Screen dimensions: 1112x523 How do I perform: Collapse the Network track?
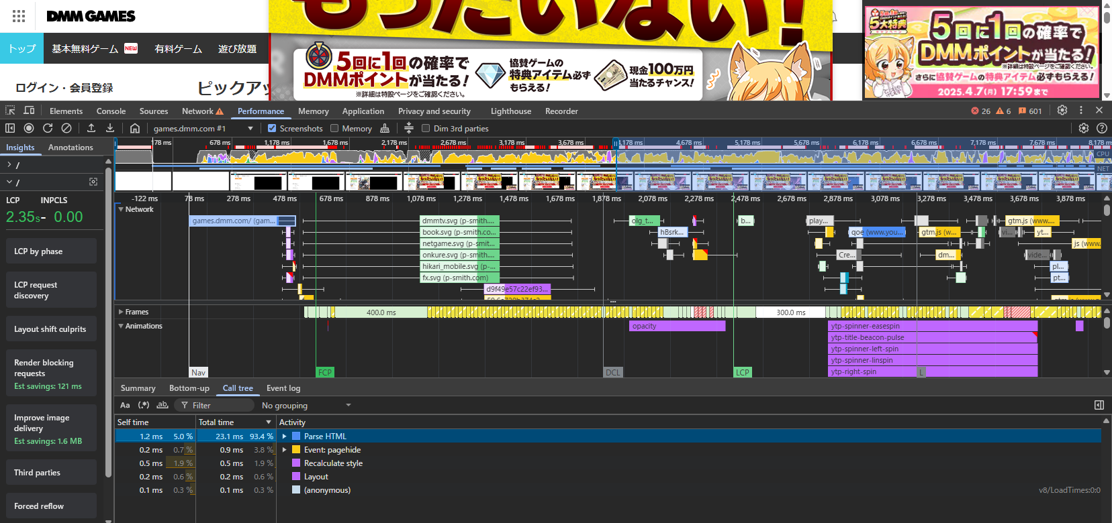121,209
